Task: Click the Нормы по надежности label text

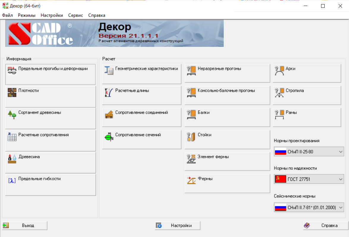Action: pos(295,168)
